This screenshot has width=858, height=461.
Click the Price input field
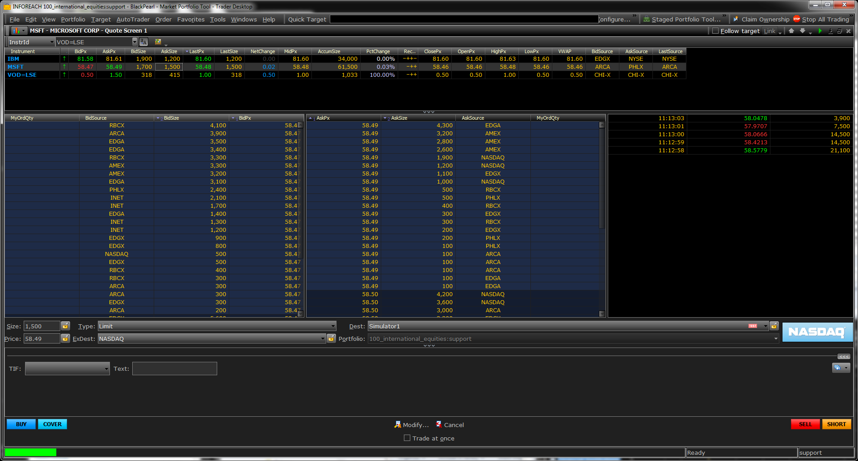(42, 339)
